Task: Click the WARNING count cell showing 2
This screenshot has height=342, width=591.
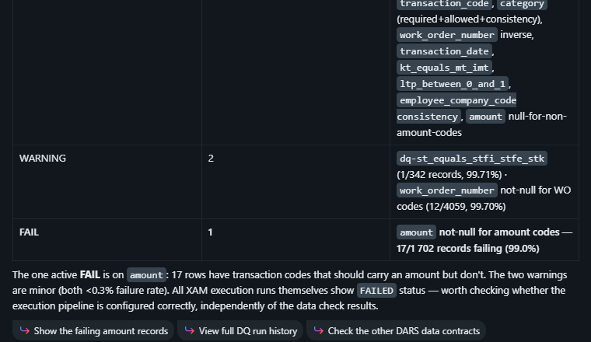Action: [295, 182]
